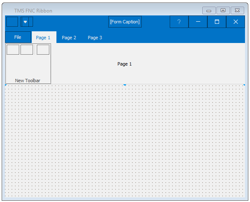Screen dimensions: 250x202
Task: Click the third toolbar button after the separator
Action: coord(43,50)
